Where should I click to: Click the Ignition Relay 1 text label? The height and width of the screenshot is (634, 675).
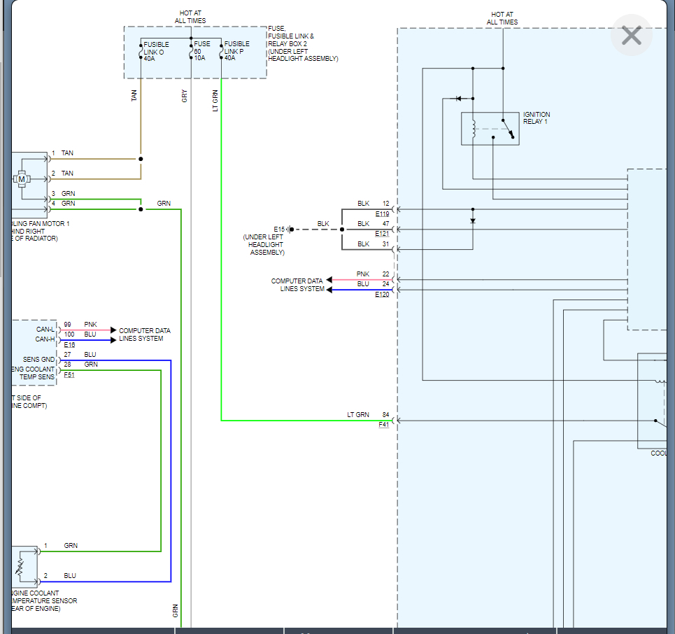click(x=537, y=118)
